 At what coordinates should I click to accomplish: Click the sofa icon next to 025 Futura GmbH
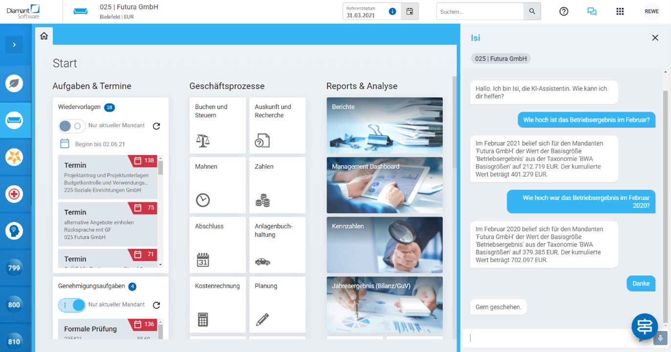coord(81,11)
